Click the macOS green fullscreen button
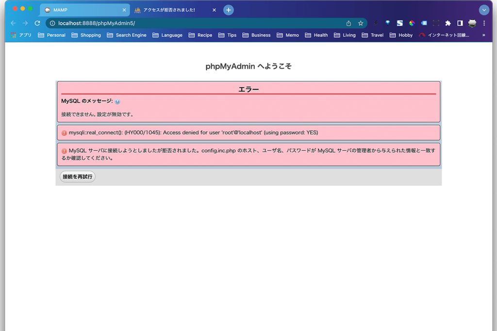Image resolution: width=497 pixels, height=331 pixels. 30,9
